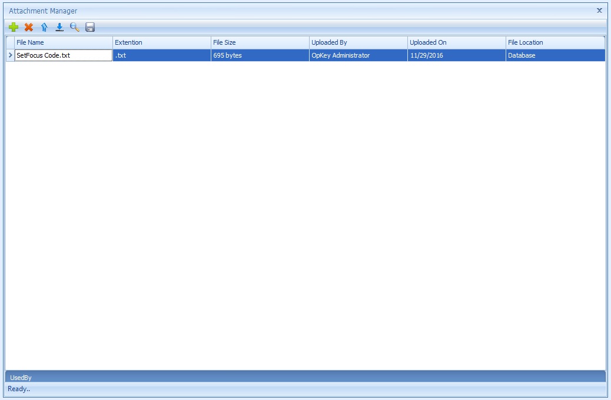Expand the UsedBy panel bar
This screenshot has width=611, height=400.
pos(305,377)
